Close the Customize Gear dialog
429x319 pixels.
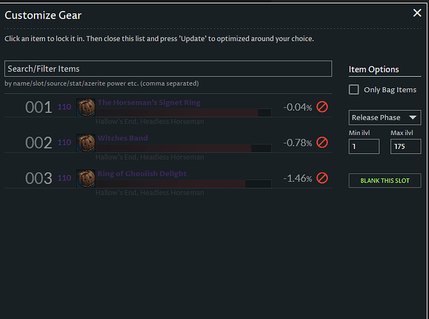[x=417, y=13]
